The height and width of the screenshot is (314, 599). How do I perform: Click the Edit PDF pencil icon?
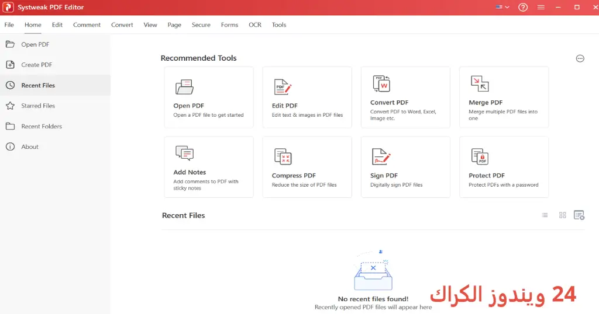283,87
